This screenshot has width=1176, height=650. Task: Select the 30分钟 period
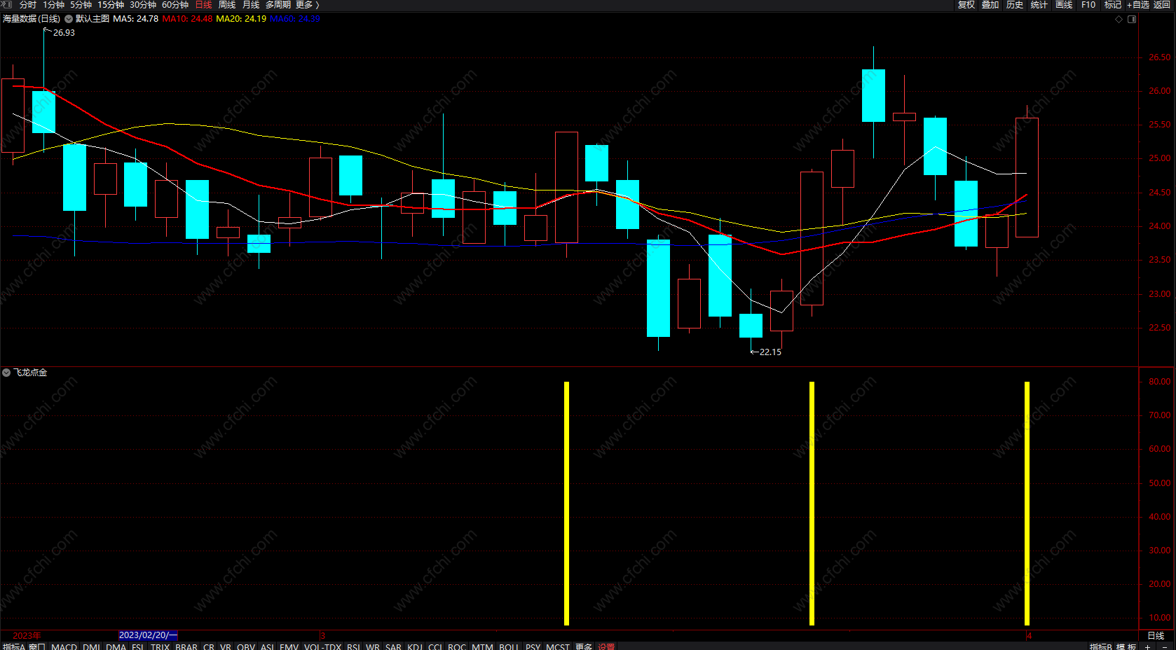[143, 5]
